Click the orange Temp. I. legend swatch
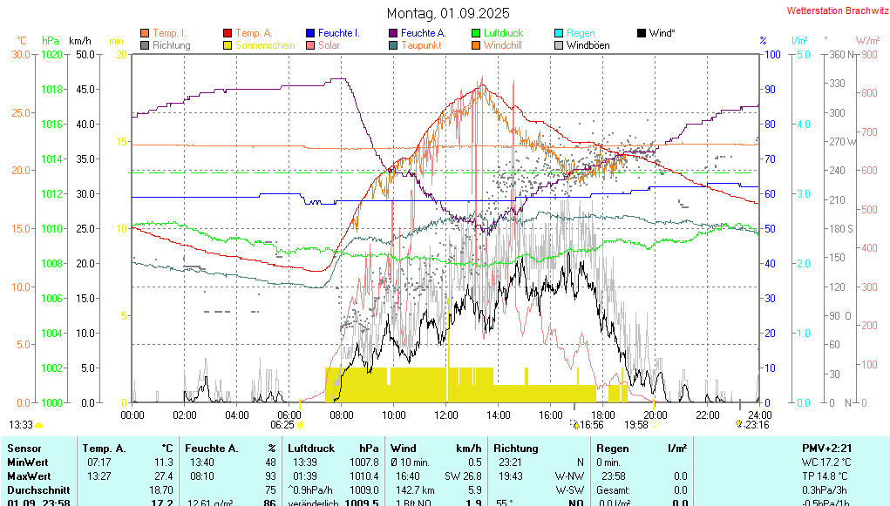 coord(145,33)
